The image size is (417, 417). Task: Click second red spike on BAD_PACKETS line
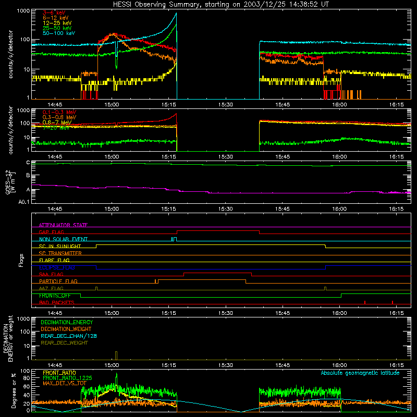[393, 302]
